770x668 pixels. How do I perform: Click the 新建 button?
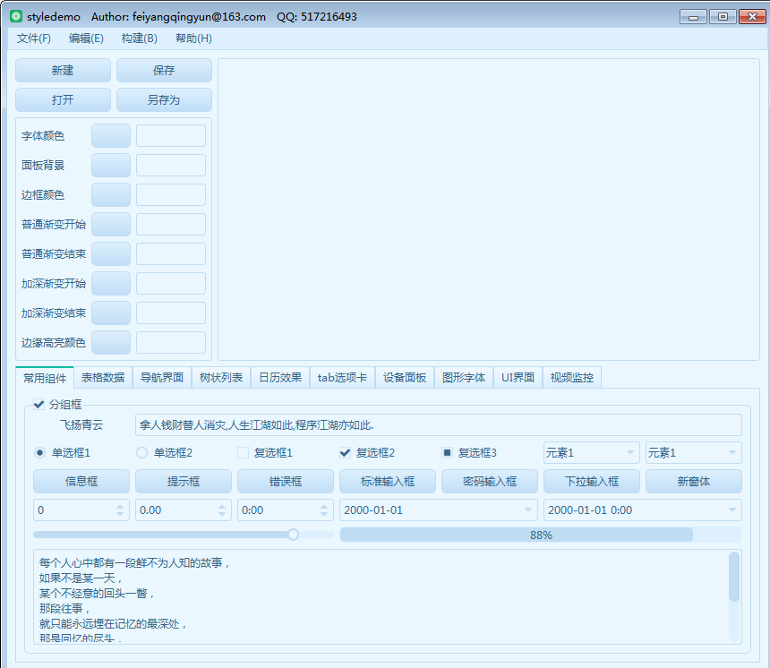[x=63, y=70]
